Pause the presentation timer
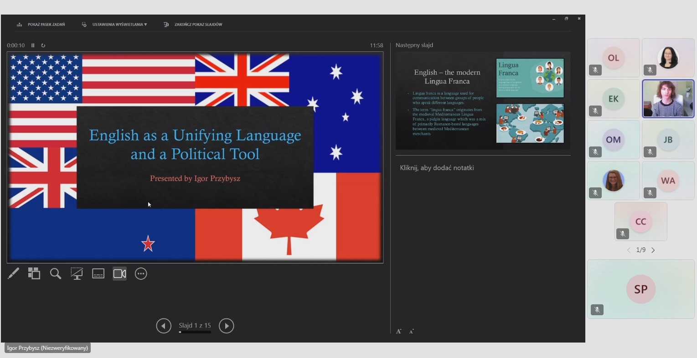Viewport: 697px width, 358px height. point(33,45)
